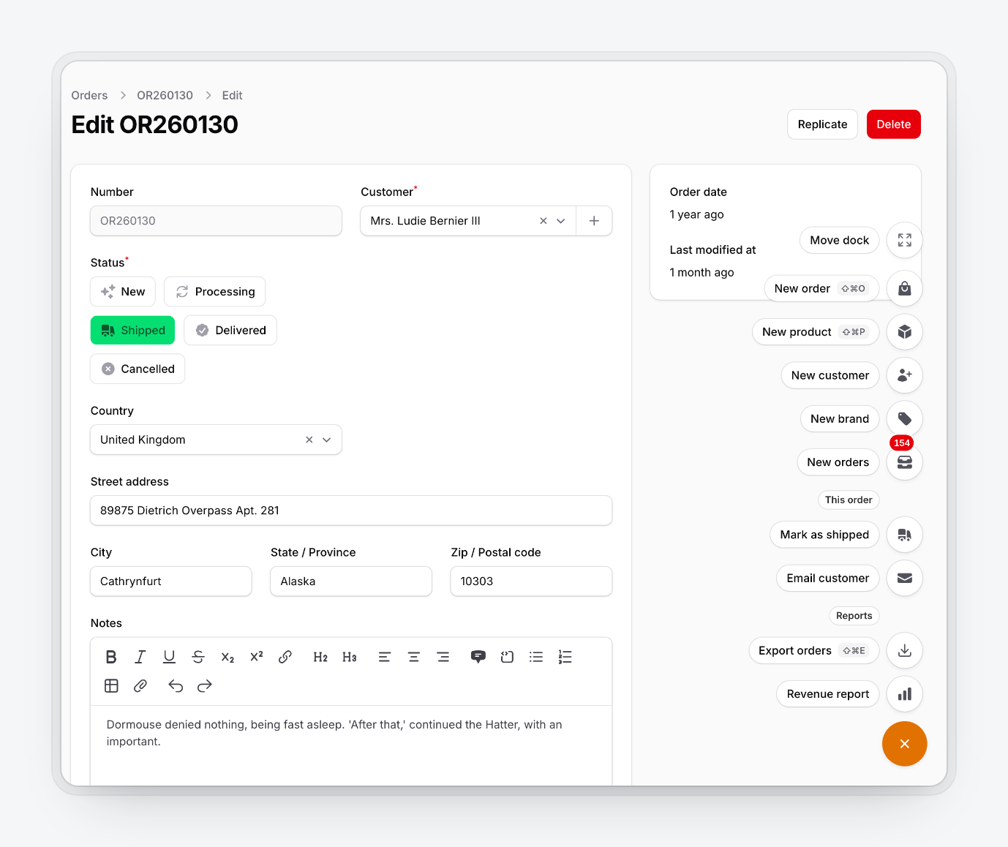
Task: Add a new customer with the plus button
Action: click(595, 221)
